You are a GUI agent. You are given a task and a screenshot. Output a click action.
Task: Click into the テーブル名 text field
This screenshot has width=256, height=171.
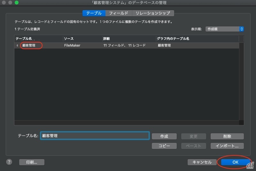[x=95, y=136]
